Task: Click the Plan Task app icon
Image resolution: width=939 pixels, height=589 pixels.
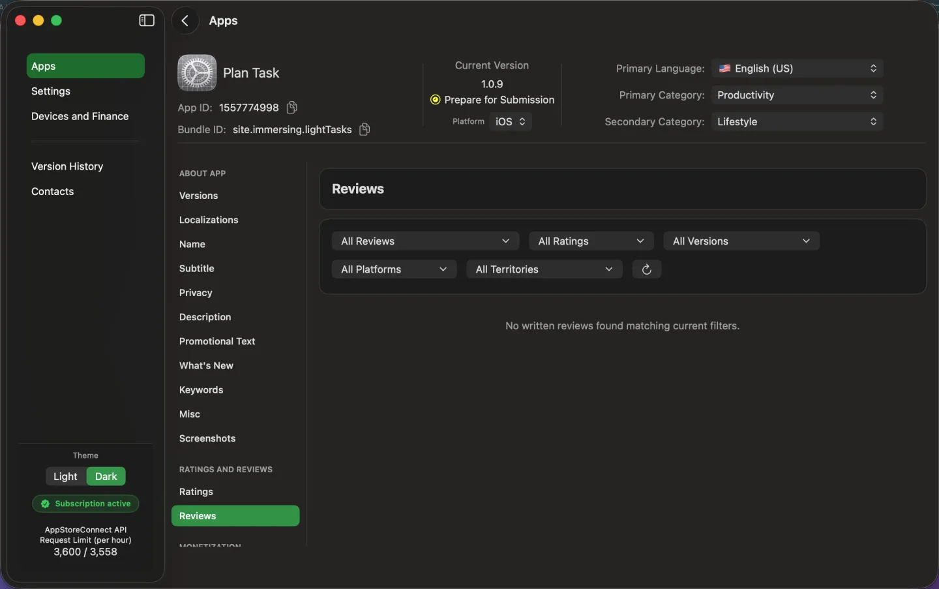Action: tap(197, 72)
